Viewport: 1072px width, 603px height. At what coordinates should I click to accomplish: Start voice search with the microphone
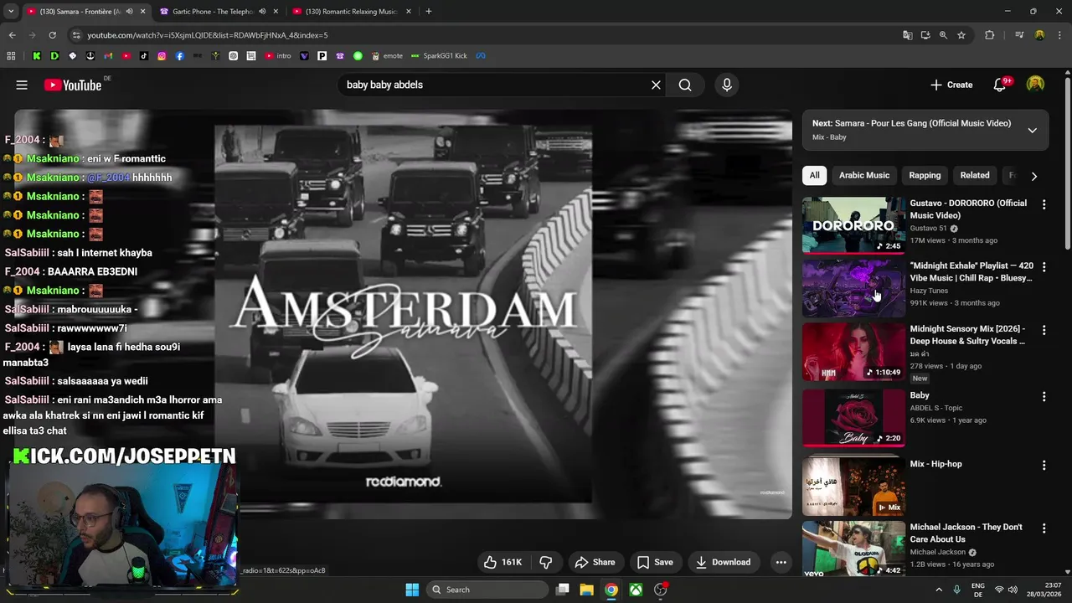[x=726, y=85]
